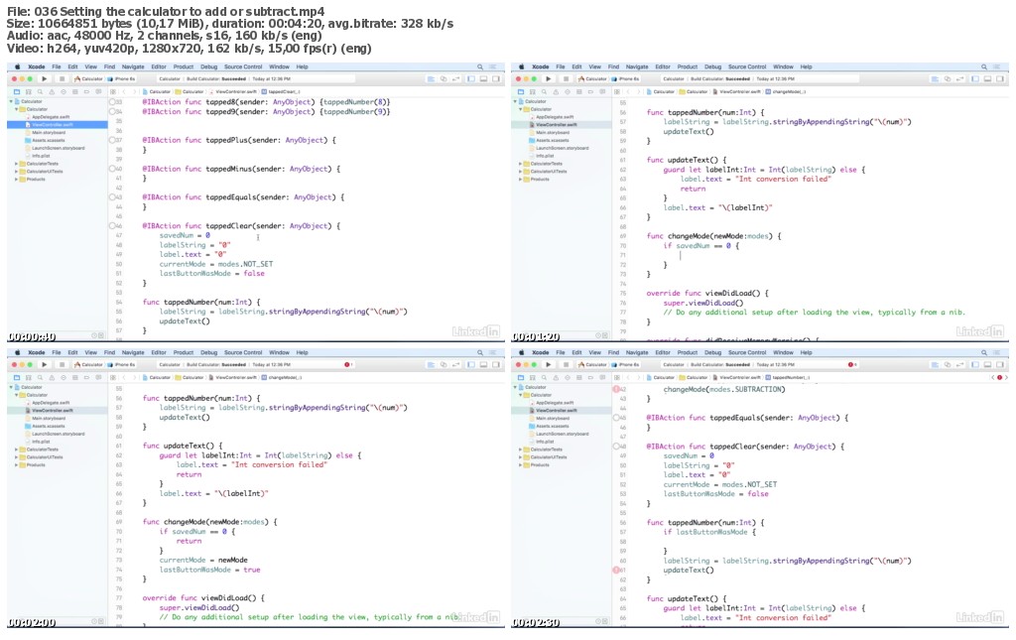Open the Report navigator tab in the 00:01:20 frame
The height and width of the screenshot is (640, 1016).
click(x=602, y=92)
